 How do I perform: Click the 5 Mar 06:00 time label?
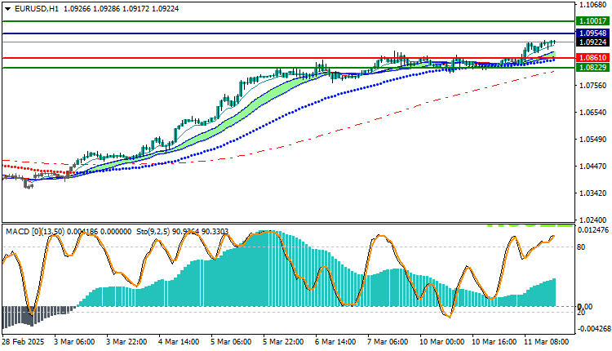231,342
